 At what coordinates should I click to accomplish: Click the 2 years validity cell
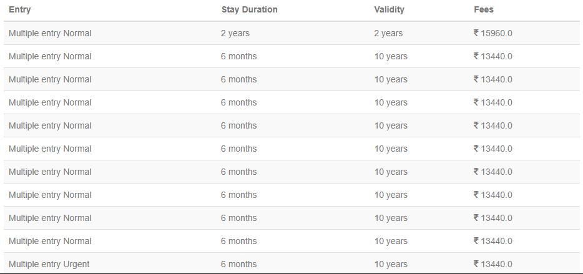388,33
